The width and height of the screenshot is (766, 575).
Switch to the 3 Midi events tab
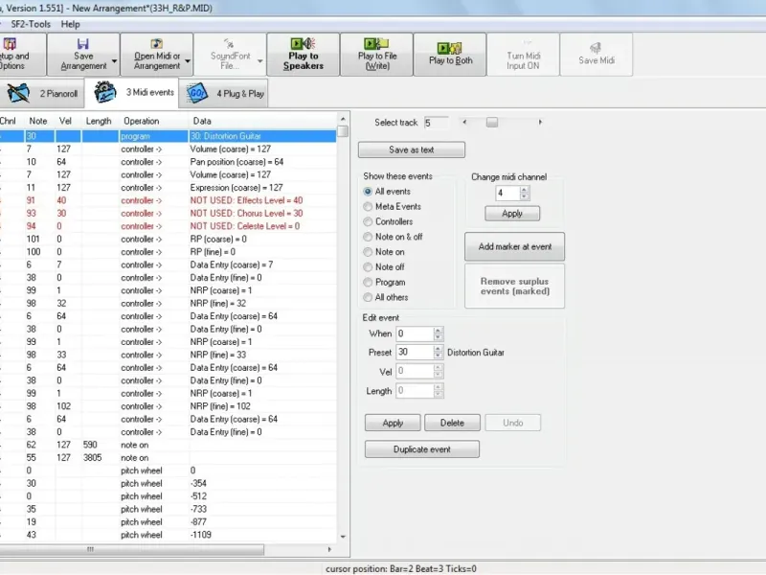133,92
